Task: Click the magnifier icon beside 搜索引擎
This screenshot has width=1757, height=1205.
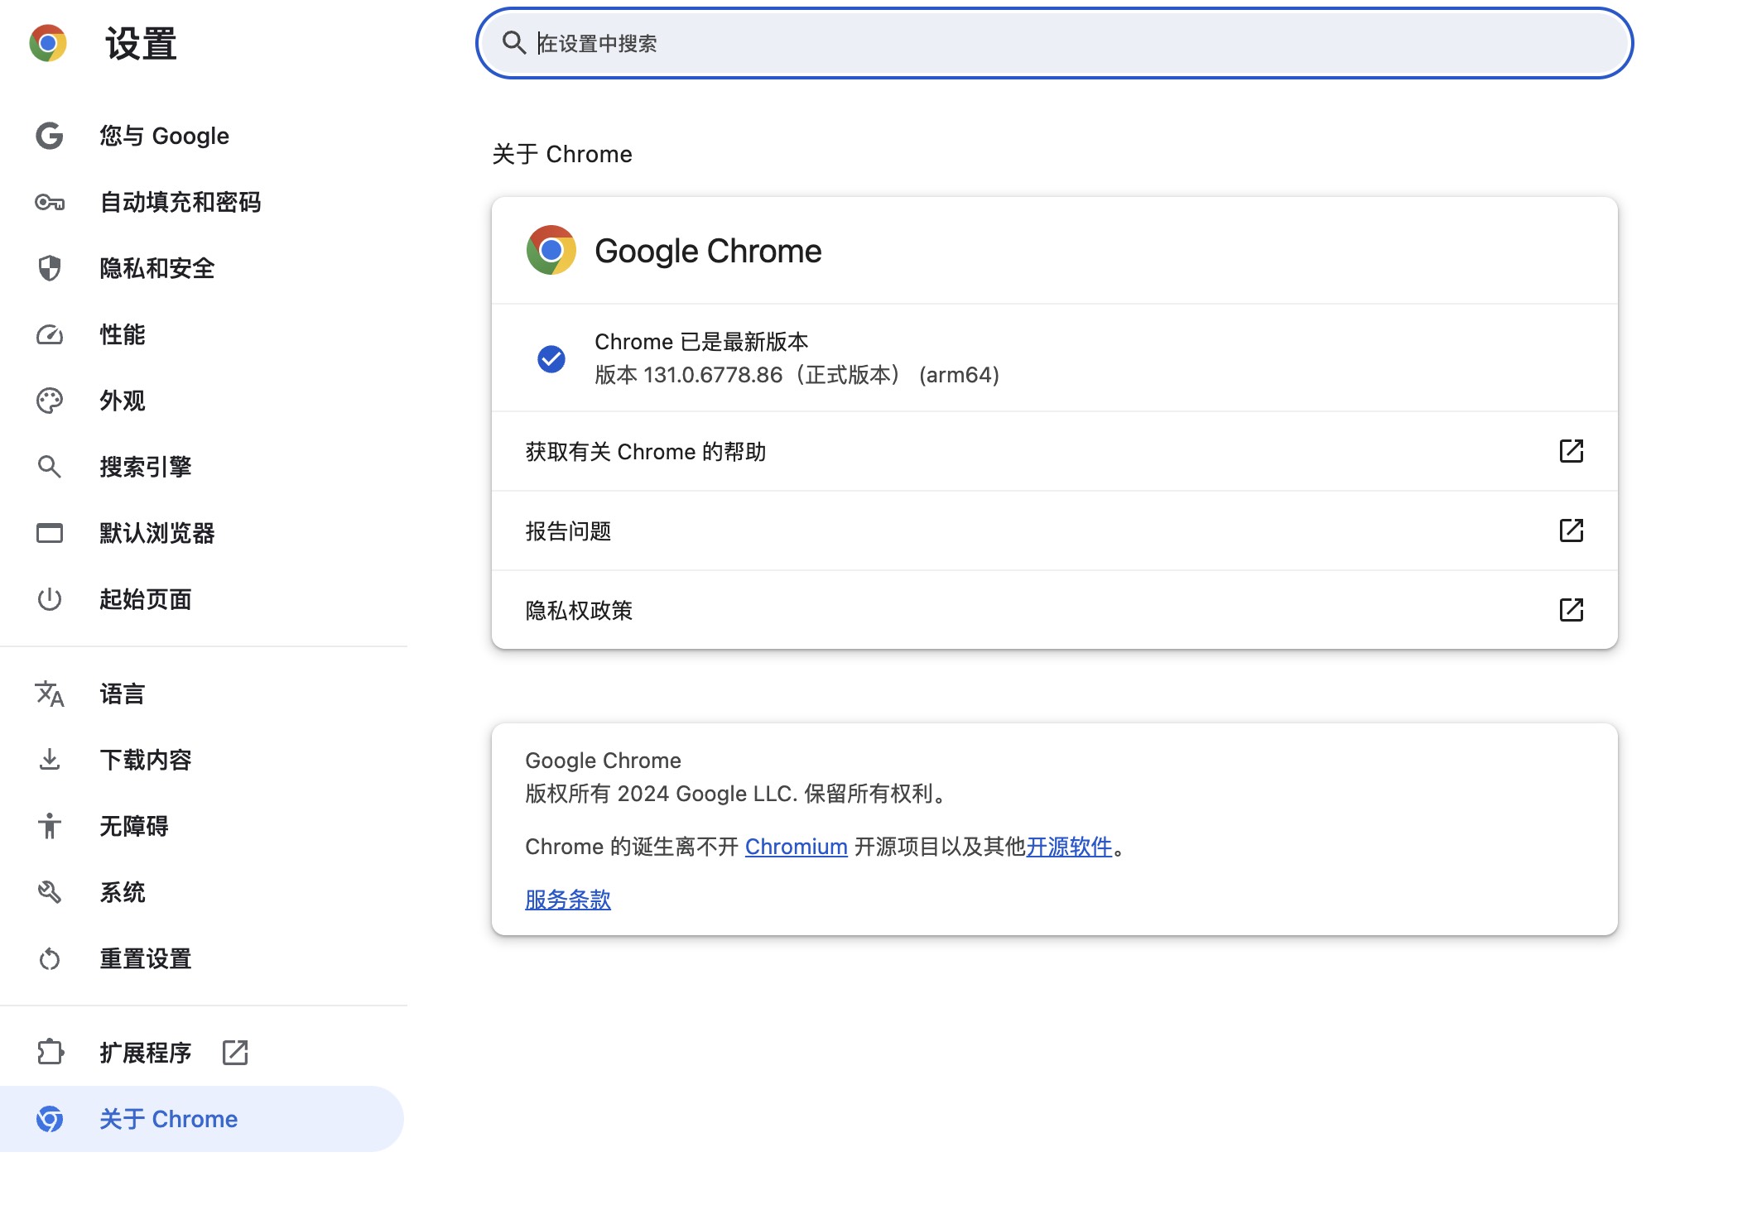Action: pos(50,467)
